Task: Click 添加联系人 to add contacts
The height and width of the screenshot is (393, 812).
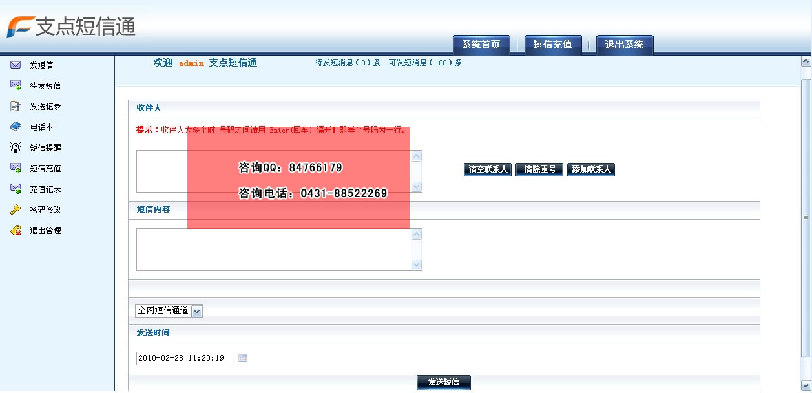Action: (590, 169)
